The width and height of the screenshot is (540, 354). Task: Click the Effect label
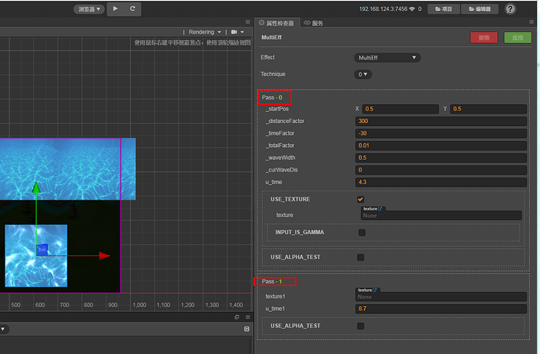268,57
